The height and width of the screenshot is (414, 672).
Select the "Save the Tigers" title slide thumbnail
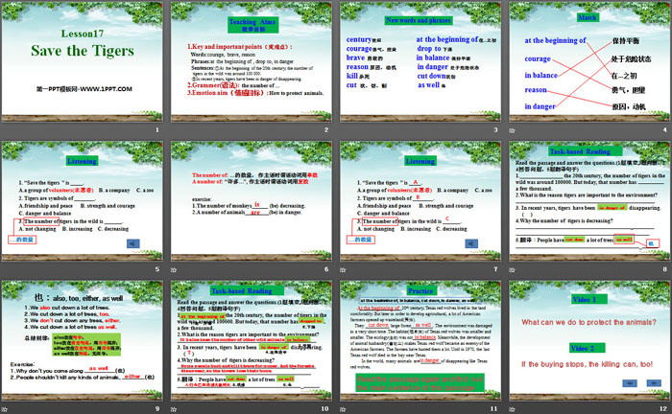84,62
